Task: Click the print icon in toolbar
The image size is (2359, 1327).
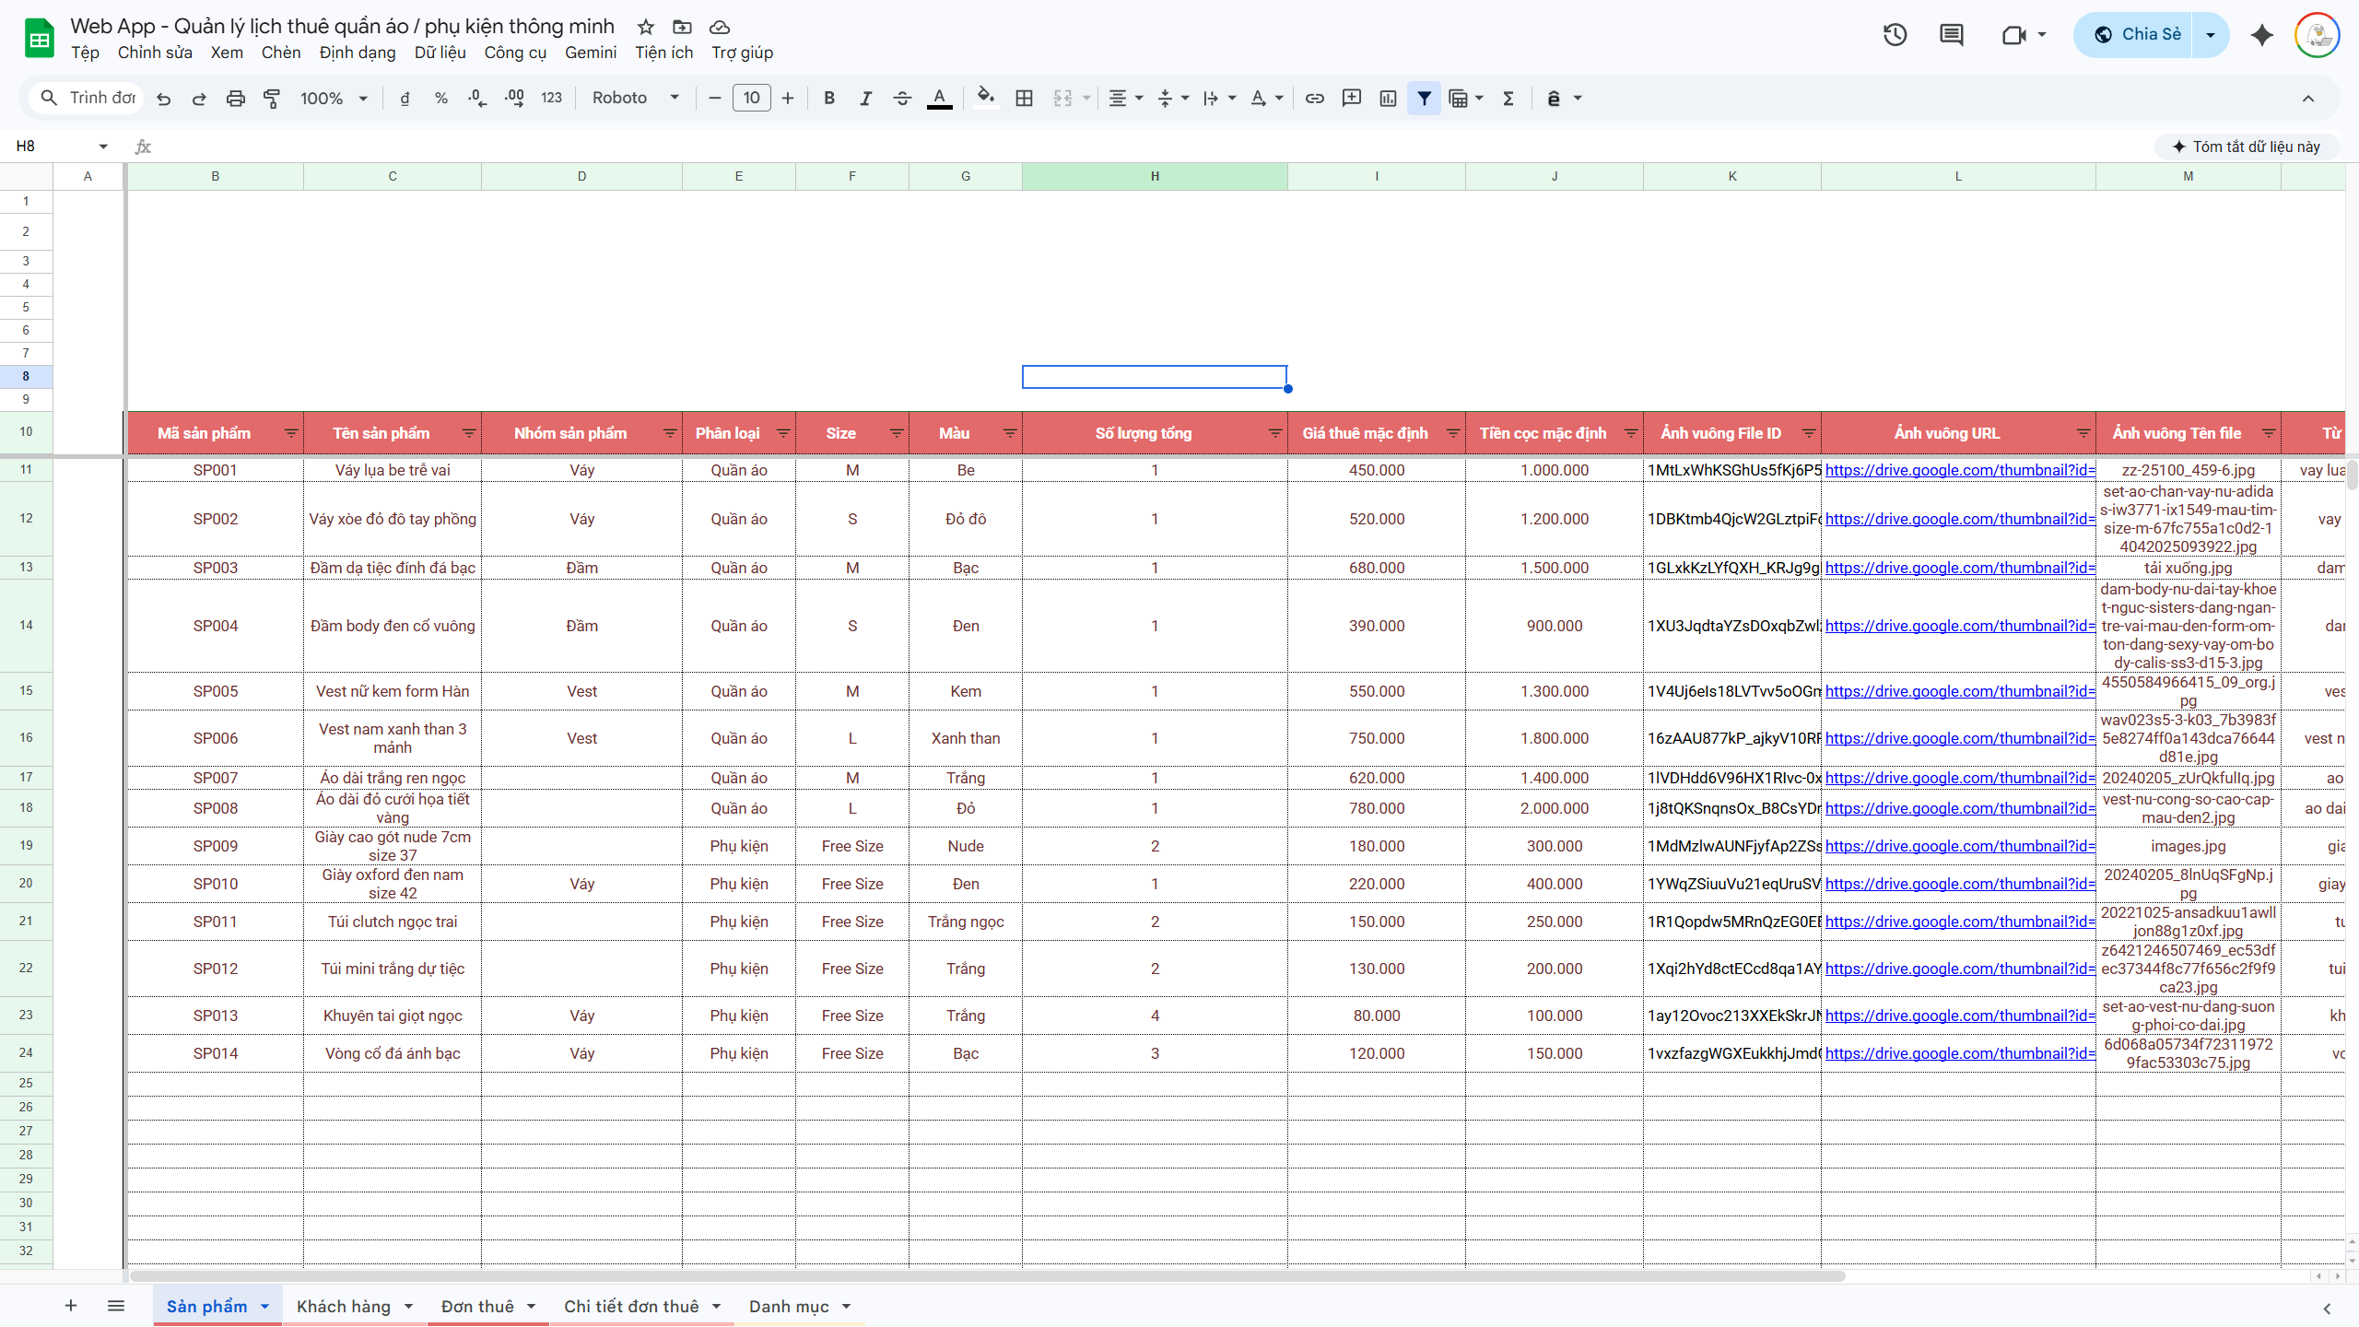Action: (236, 99)
